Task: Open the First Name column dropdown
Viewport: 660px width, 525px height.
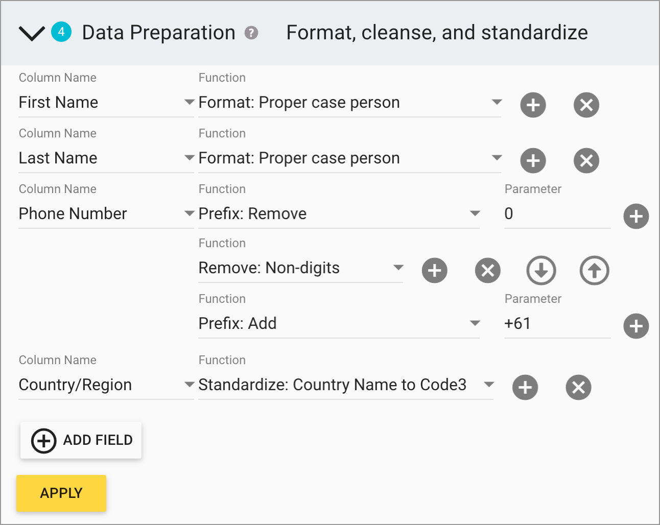Action: click(x=190, y=102)
